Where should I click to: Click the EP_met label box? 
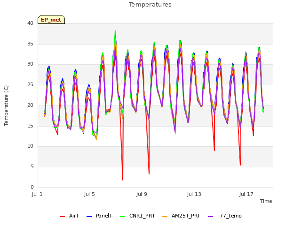51,20
